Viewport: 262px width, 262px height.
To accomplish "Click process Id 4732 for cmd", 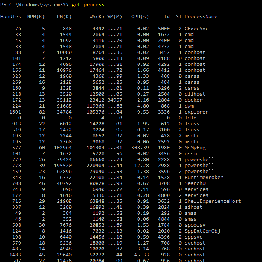I will 164,47.
